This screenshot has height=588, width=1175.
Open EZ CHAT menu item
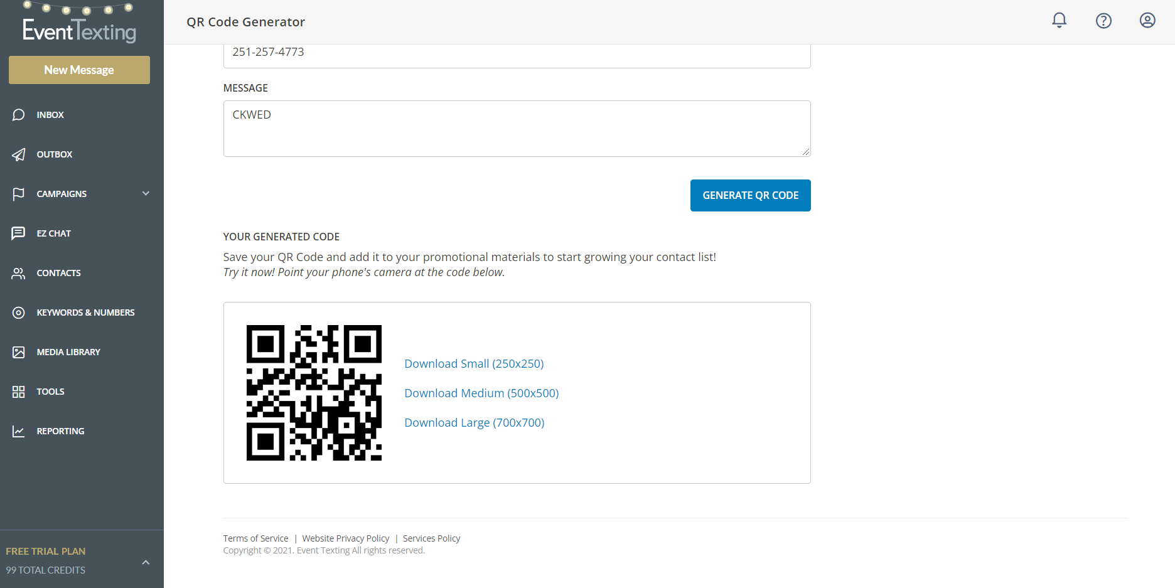[54, 233]
